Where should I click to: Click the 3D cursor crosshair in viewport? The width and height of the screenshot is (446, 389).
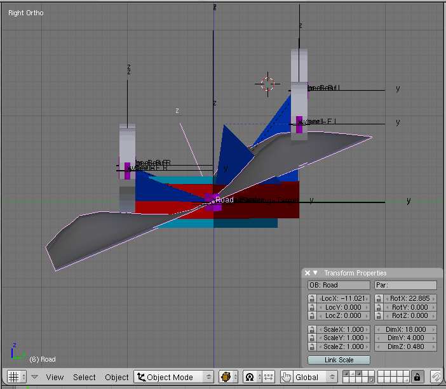pos(267,84)
